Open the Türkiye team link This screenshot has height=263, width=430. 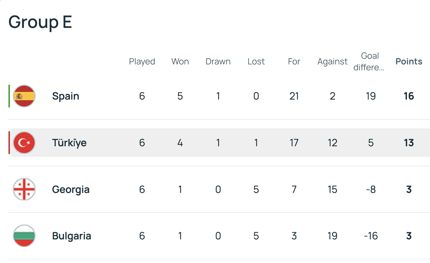(x=69, y=143)
